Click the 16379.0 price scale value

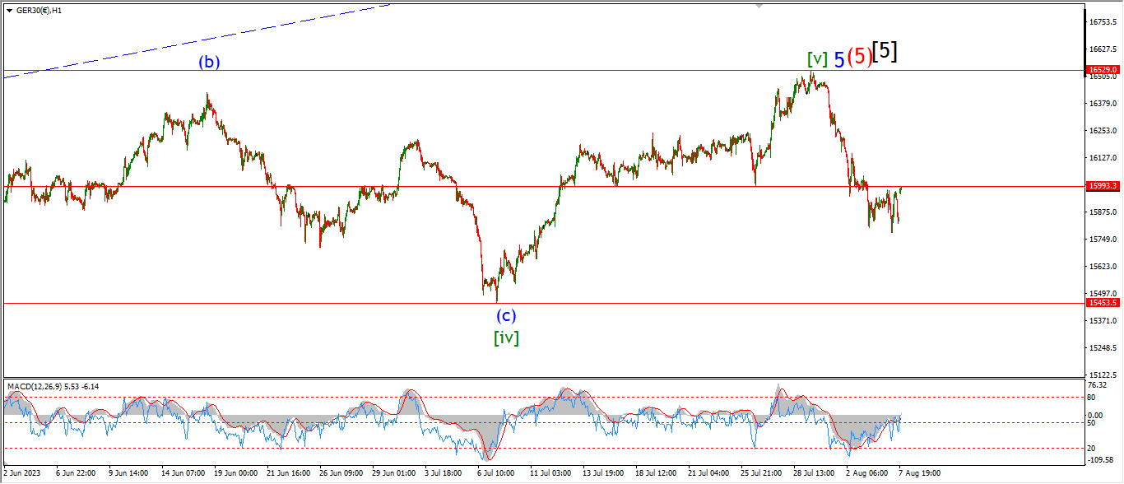(1102, 103)
